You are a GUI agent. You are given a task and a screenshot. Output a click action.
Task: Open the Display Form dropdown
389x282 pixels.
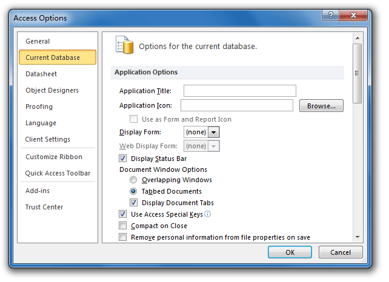[214, 132]
